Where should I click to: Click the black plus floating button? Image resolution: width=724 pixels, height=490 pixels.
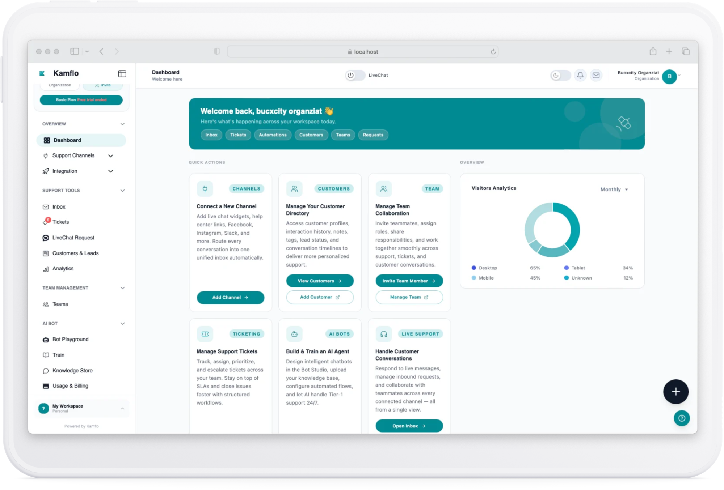675,392
